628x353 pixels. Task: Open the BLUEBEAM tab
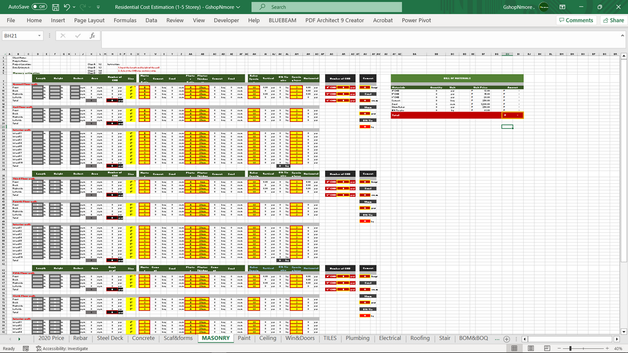(282, 20)
